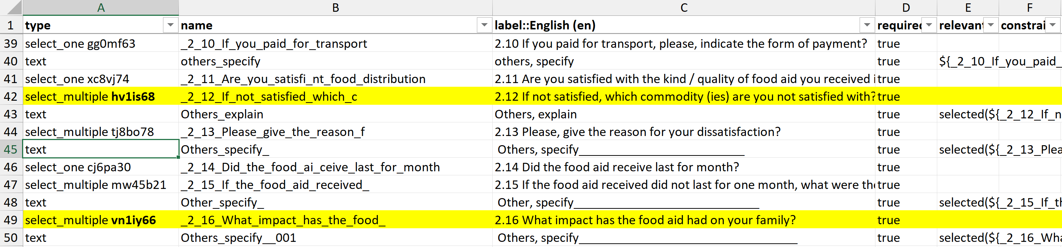This screenshot has width=1062, height=247.
Task: Open the relevant column filter dropdown
Action: click(x=990, y=25)
